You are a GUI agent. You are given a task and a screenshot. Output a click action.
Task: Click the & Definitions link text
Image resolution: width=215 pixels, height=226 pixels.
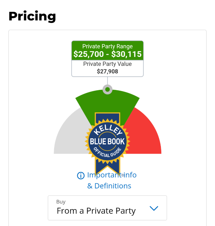coord(109,186)
